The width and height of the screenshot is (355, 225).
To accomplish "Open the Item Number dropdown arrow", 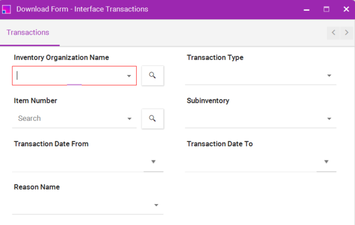I will 129,119.
